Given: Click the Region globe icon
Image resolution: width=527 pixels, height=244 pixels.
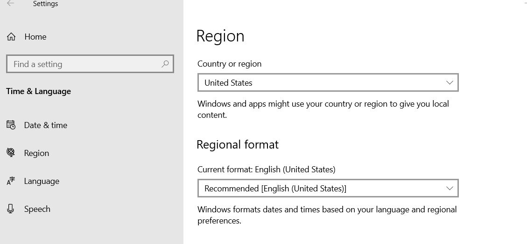Looking at the screenshot, I should (x=11, y=153).
